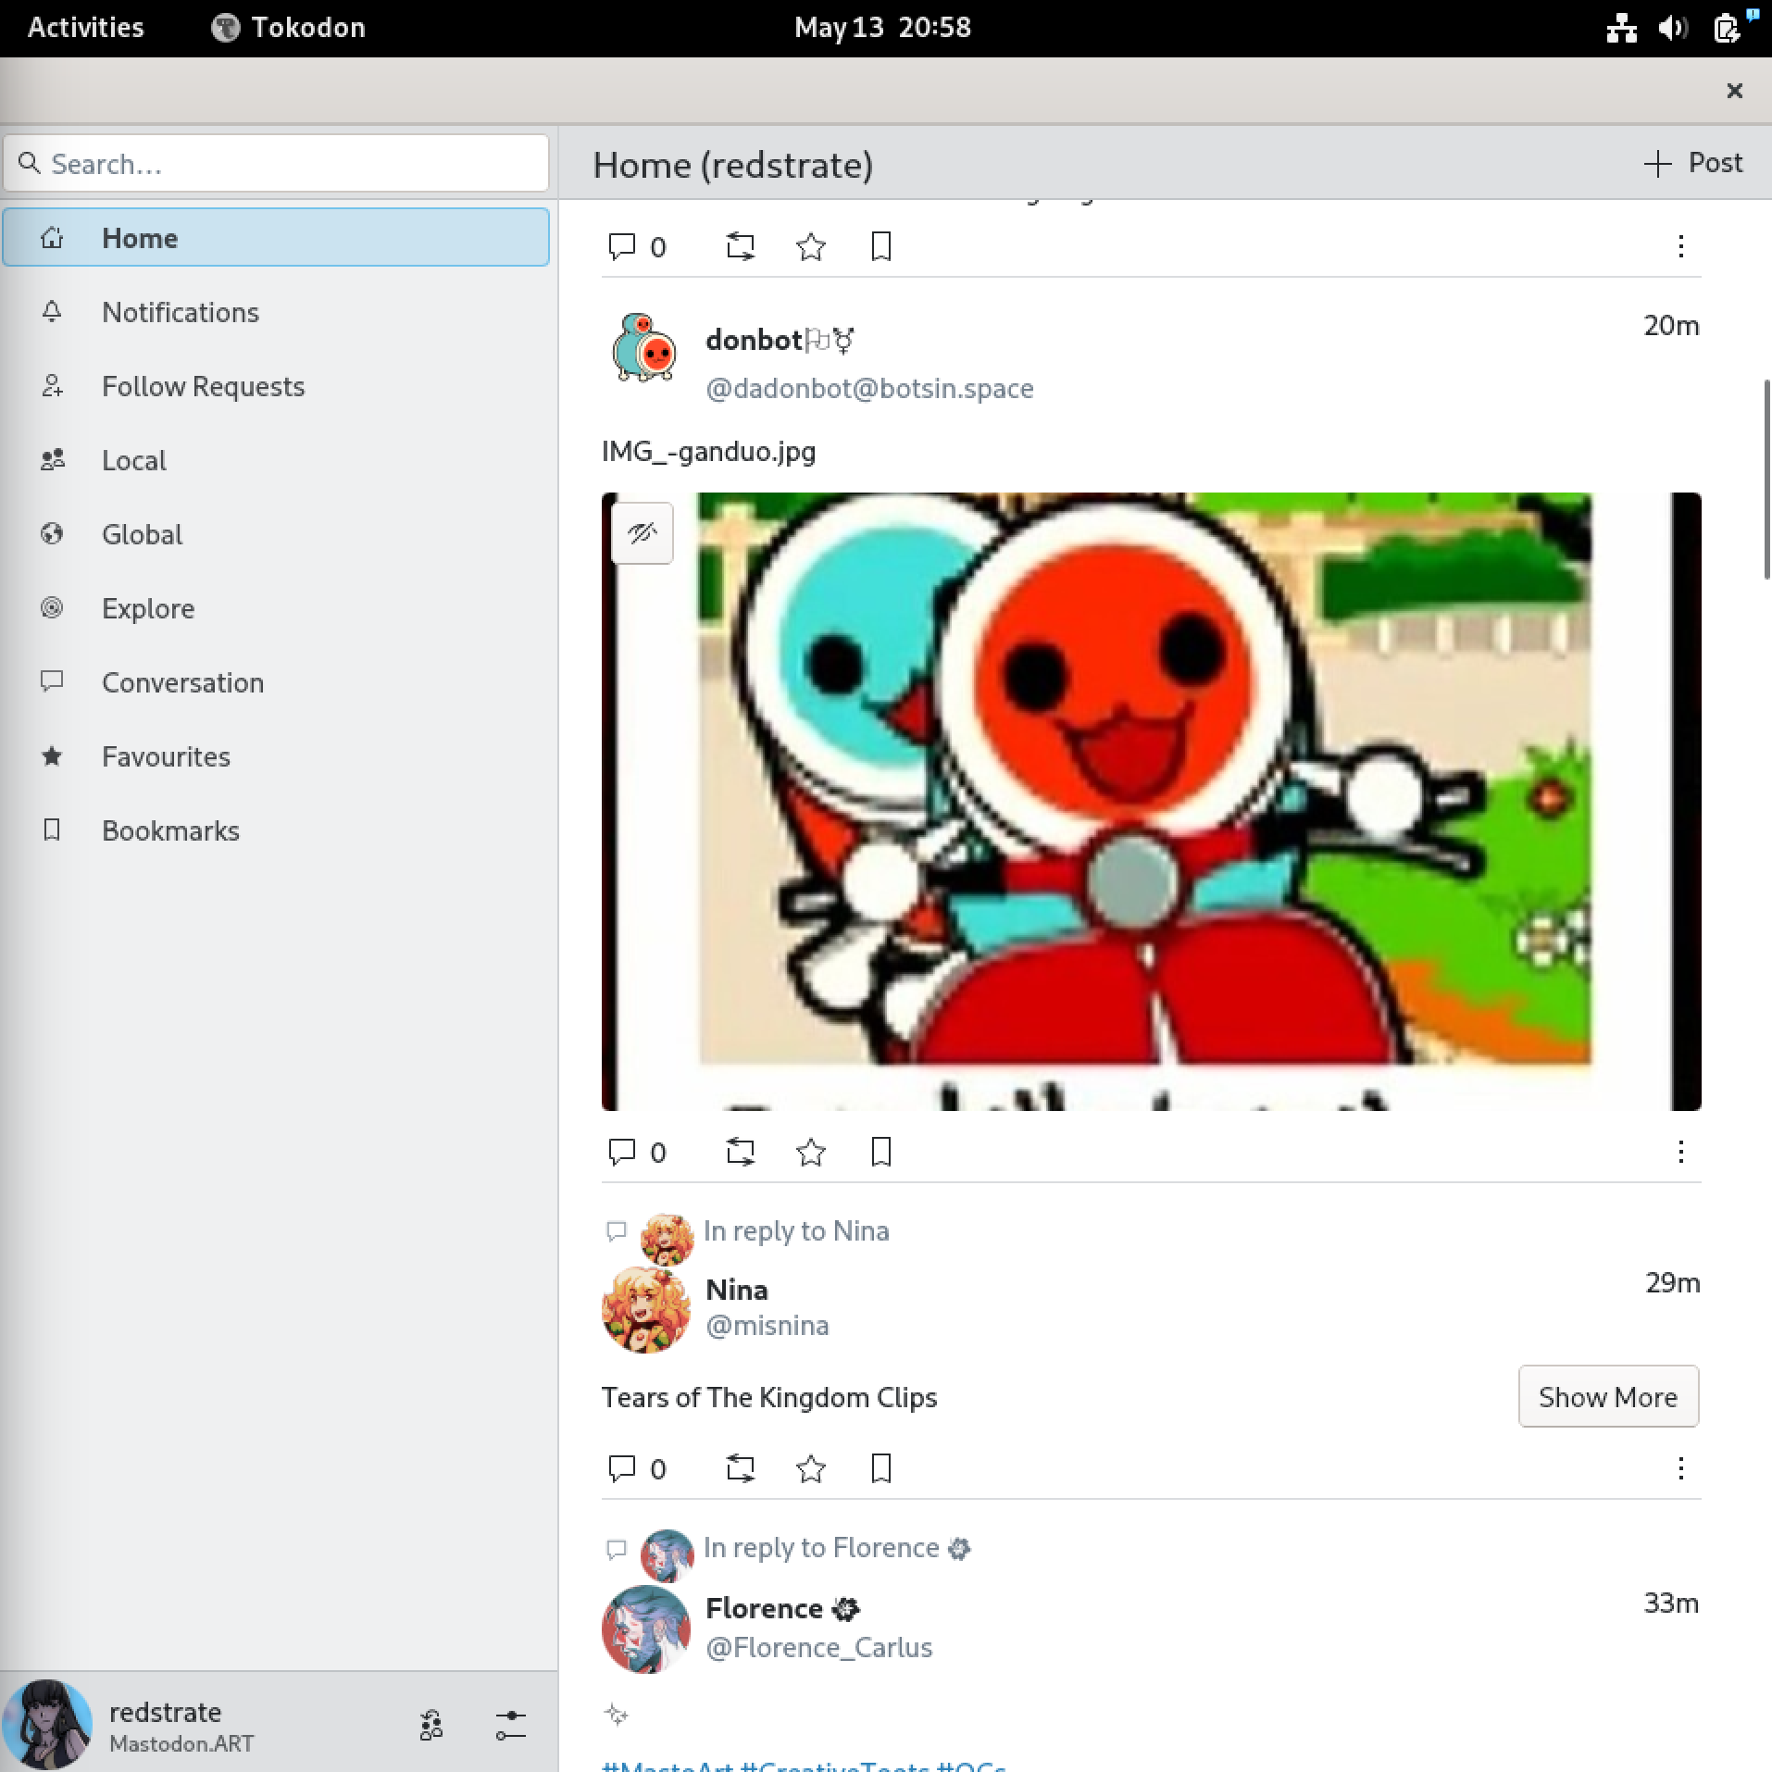Screen dimensions: 1772x1772
Task: Focus the Search field
Action: pos(276,164)
